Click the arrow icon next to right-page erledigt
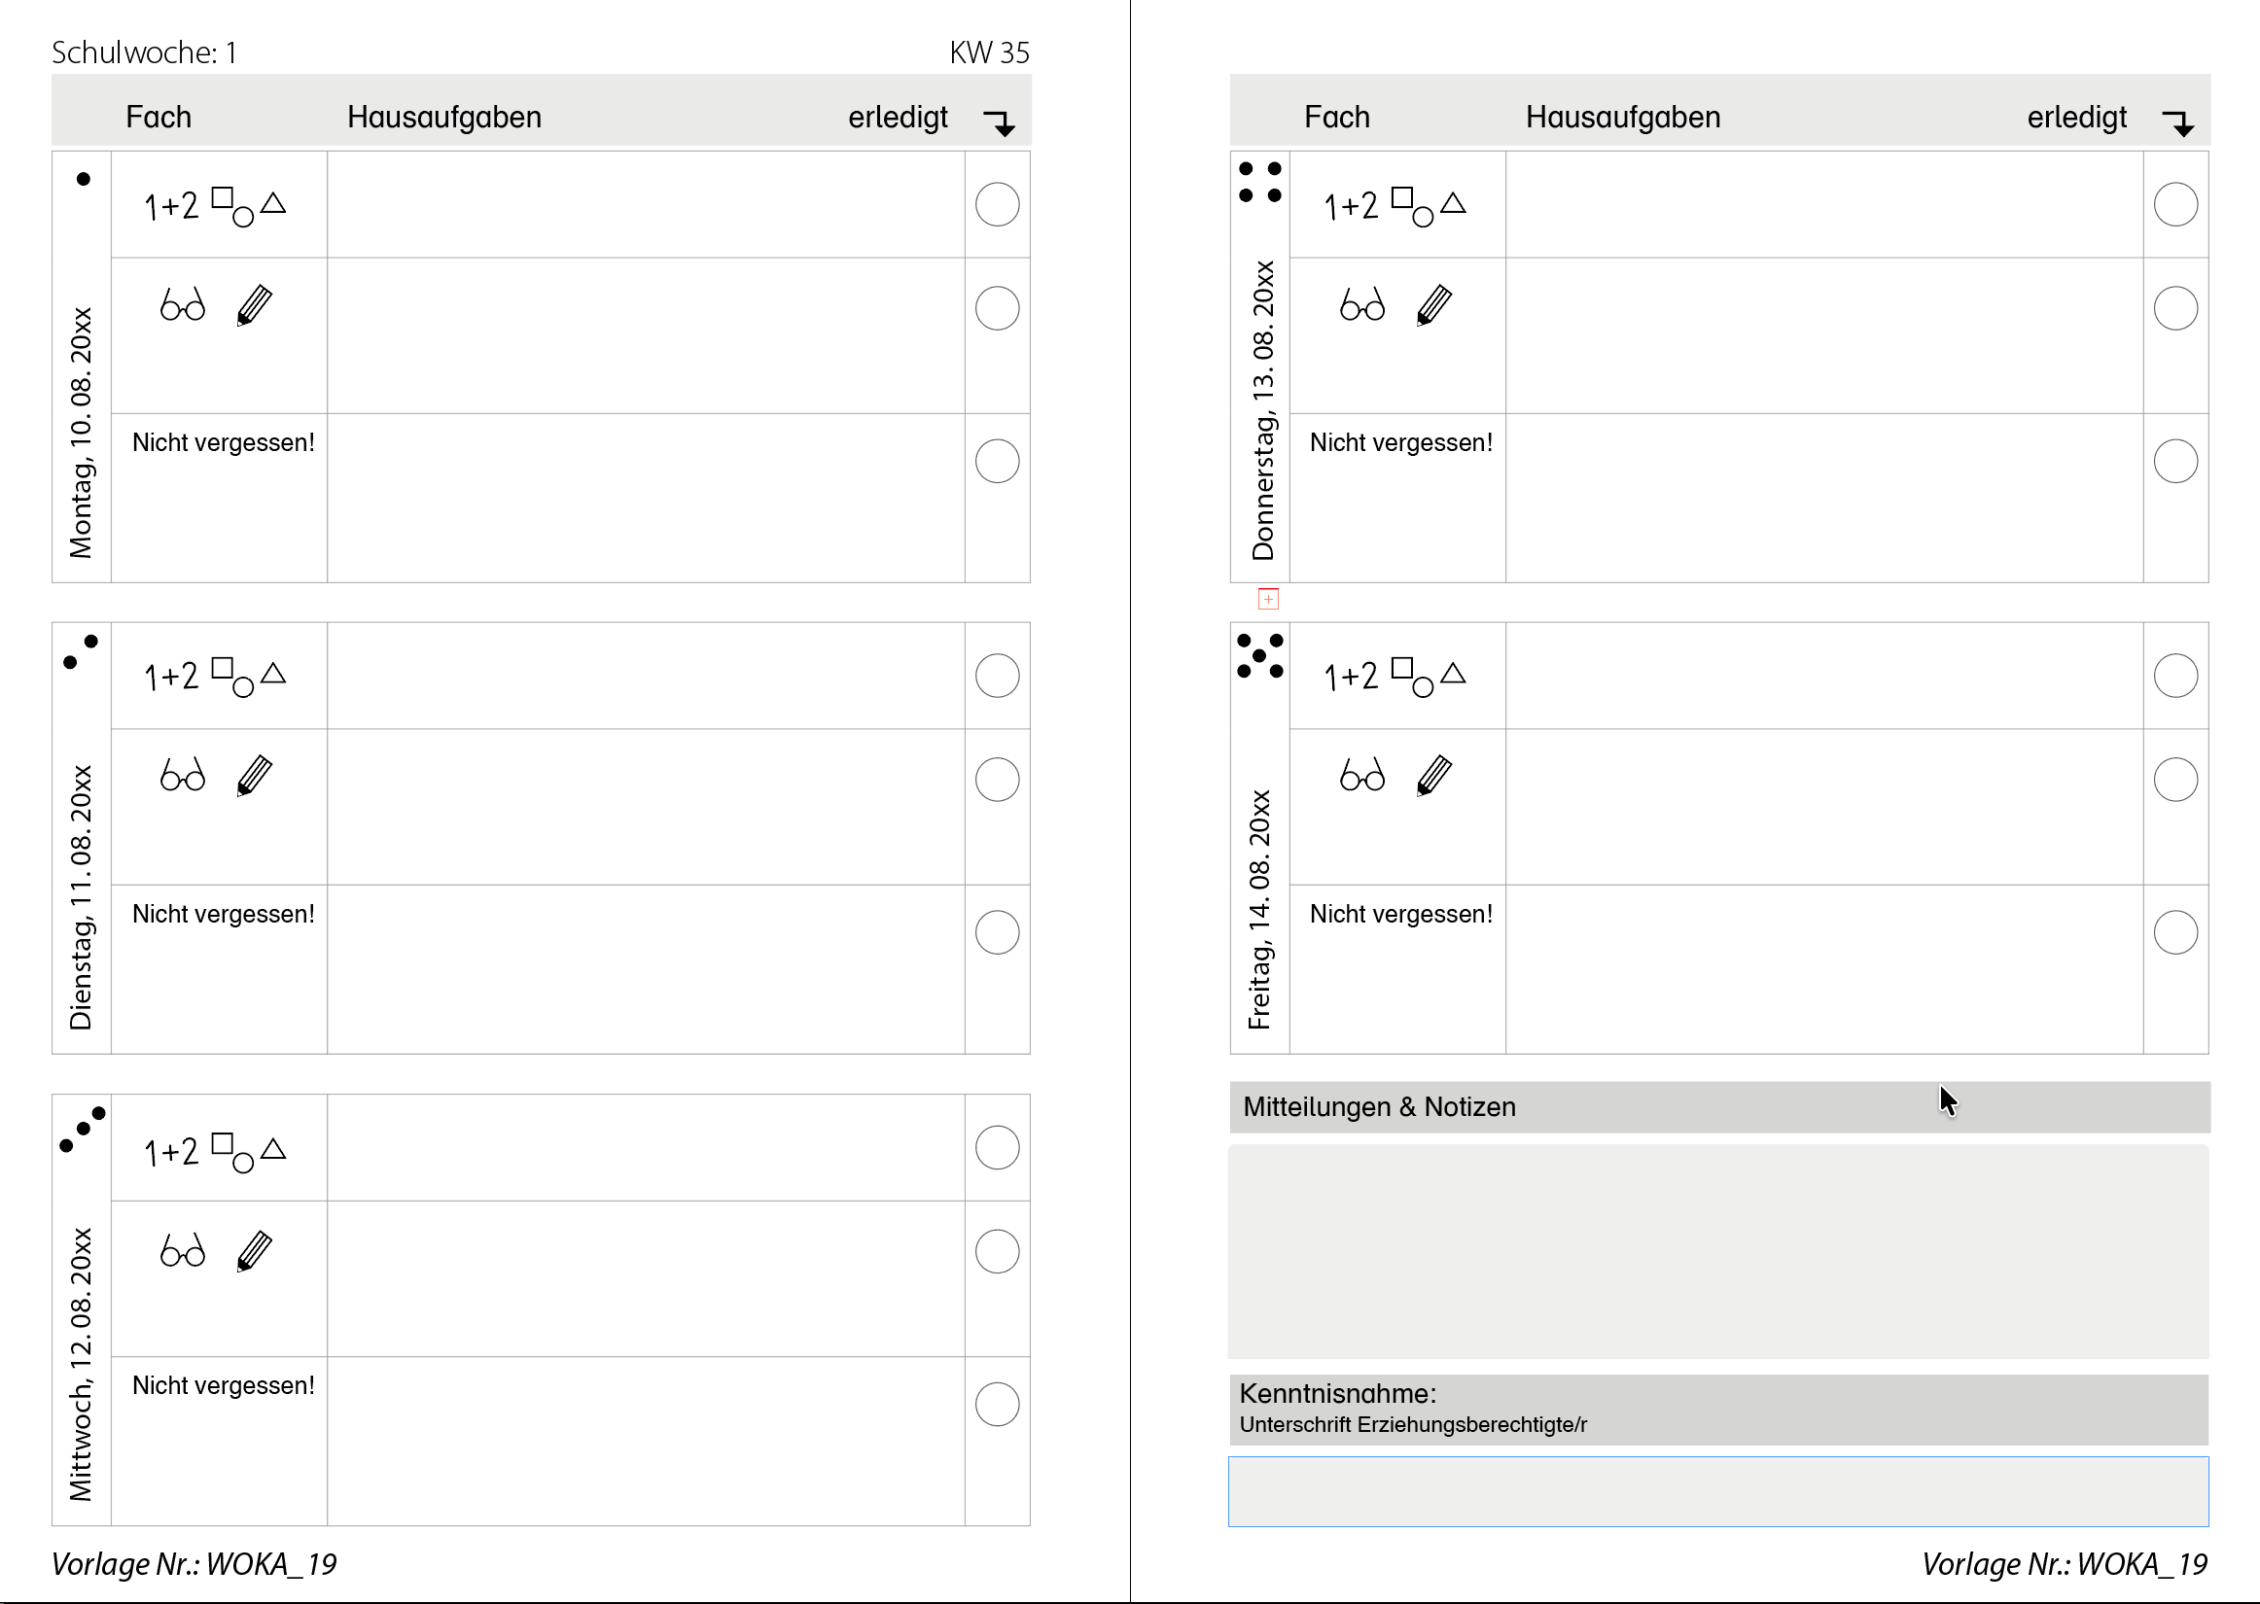The width and height of the screenshot is (2260, 1604). click(x=2178, y=122)
